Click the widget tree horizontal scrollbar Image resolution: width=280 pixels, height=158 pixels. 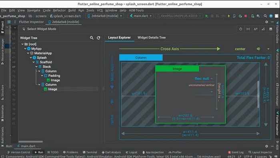tap(30, 142)
